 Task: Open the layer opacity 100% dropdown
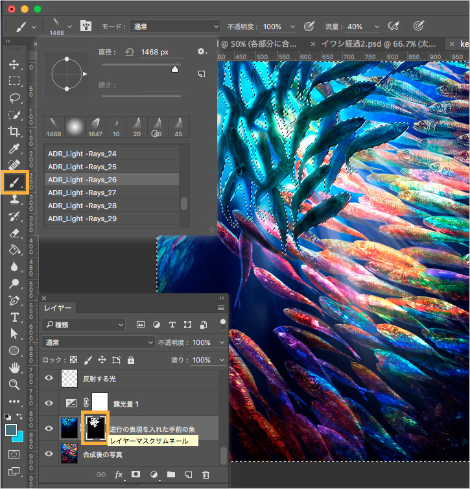222,342
